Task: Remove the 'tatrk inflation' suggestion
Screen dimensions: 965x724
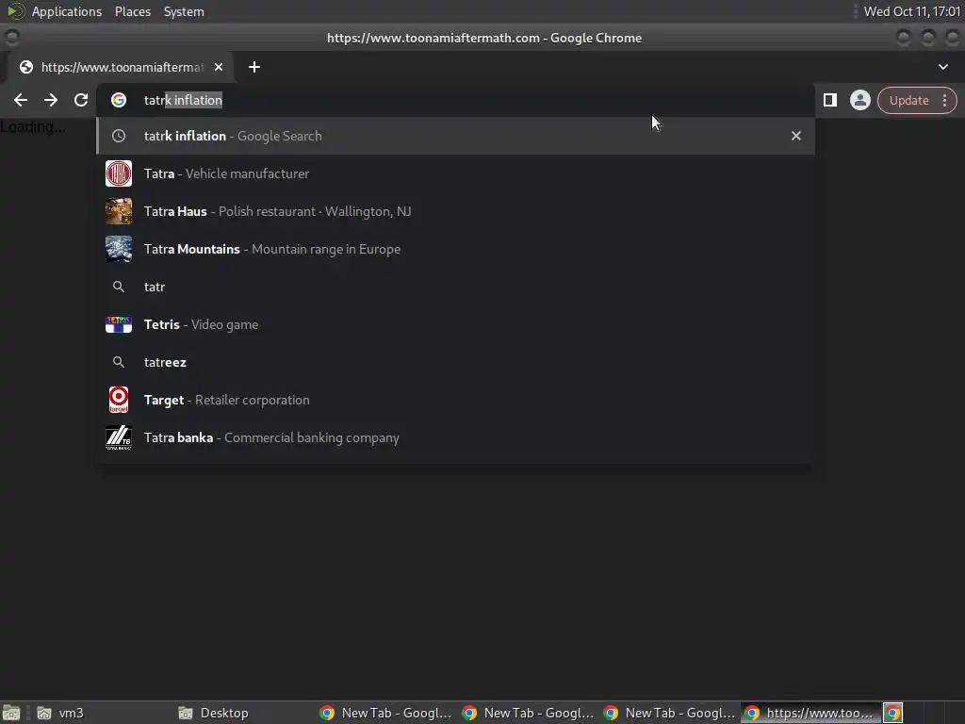Action: pos(795,136)
